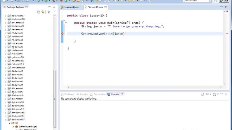232x130 pixels.
Task: Click the error marker beside System.out.println line
Action: point(62,34)
